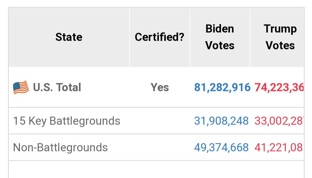This screenshot has width=312, height=178.
Task: Click the Yes certification value
Action: pos(159,87)
